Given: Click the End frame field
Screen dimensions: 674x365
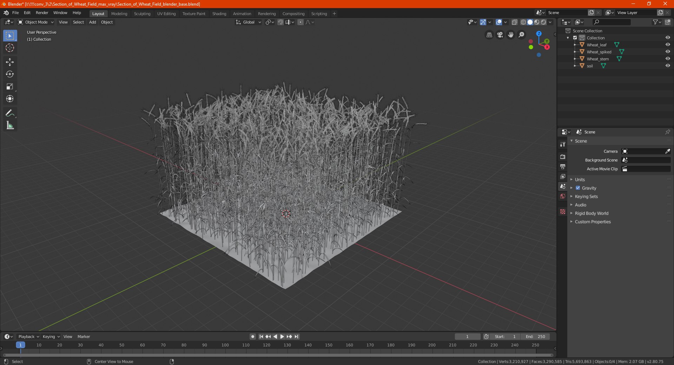Looking at the screenshot, I should click(x=535, y=337).
